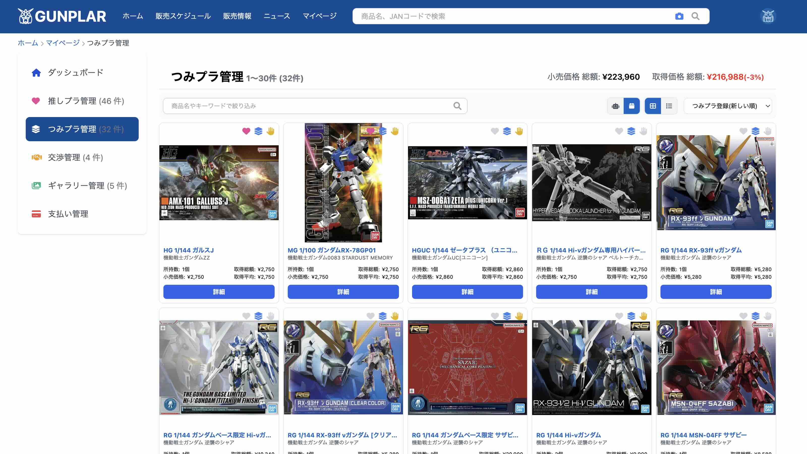Screen dimensions: 807x454
Task: Toggle hand icon on MG ガンダムRX-78GP01 card
Action: [x=395, y=131]
